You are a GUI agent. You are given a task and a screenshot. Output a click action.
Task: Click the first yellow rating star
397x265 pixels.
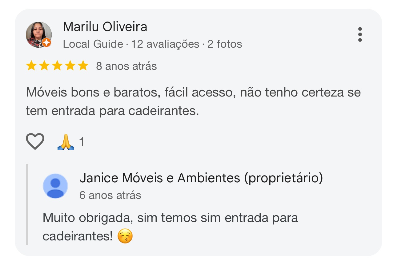click(31, 66)
